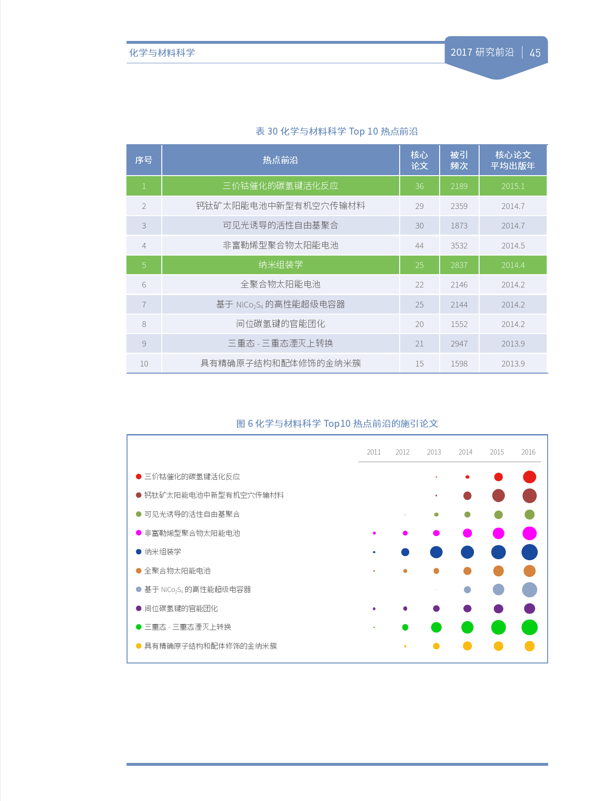Click the page header title 化学与材料科学
Viewport: 590px width, 801px height.
[162, 53]
